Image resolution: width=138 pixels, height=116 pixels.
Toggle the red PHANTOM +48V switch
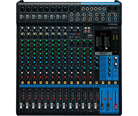pos(79,34)
